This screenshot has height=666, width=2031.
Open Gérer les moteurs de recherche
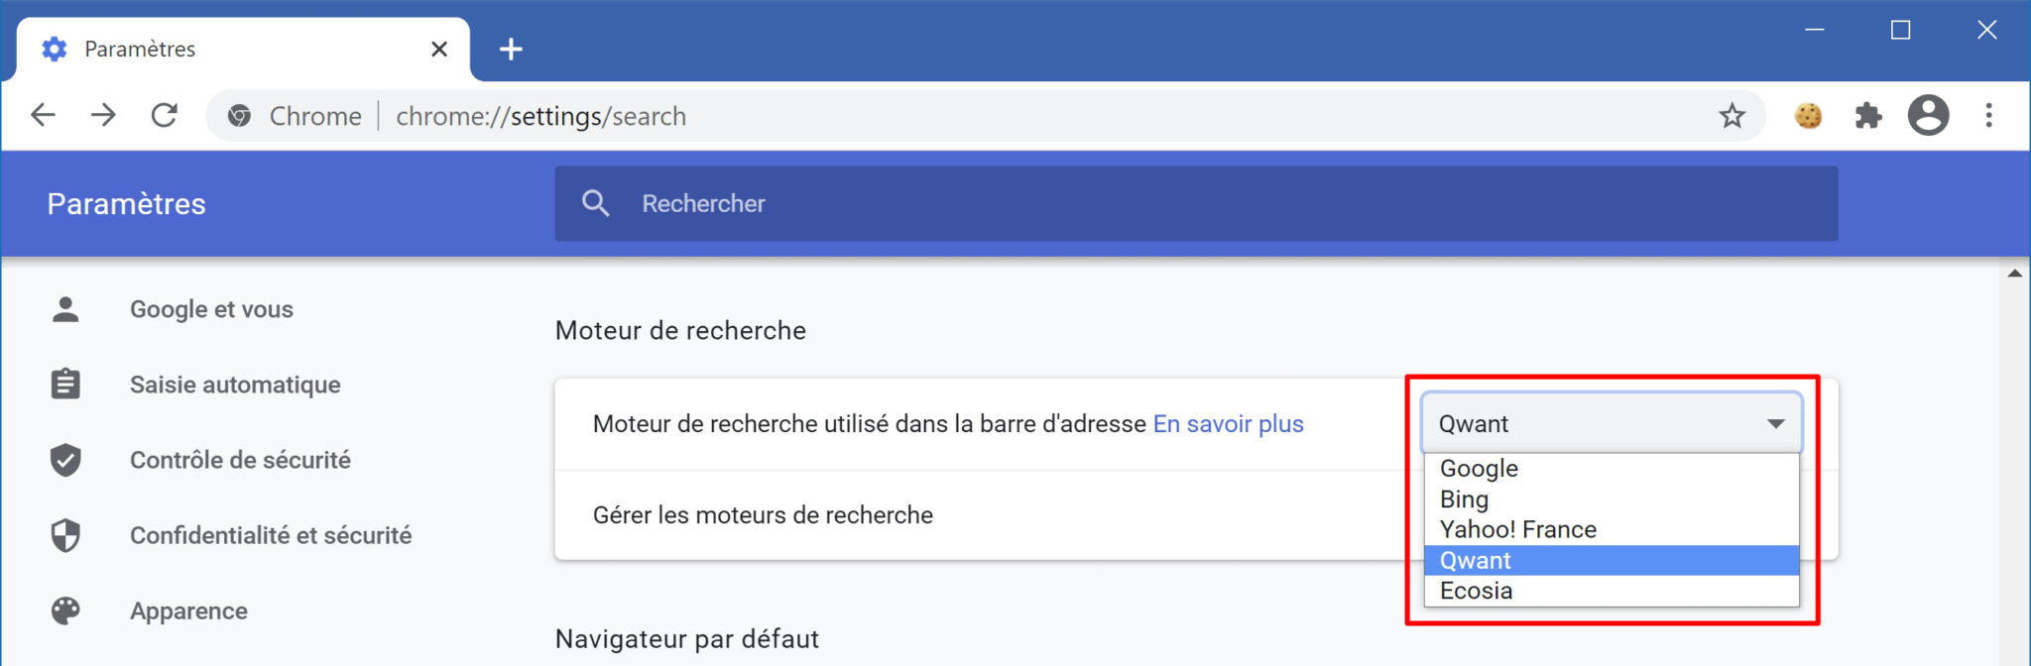tap(763, 514)
